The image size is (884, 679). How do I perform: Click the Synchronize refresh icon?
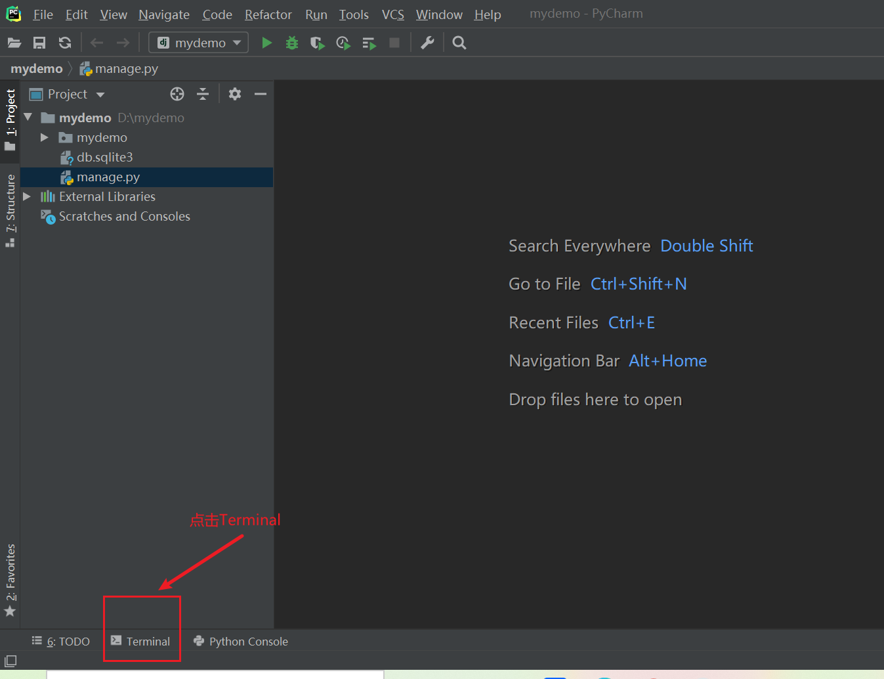coord(65,43)
